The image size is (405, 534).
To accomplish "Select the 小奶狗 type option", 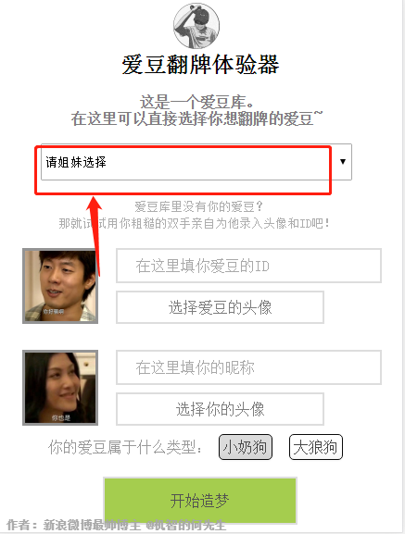I will coord(246,447).
